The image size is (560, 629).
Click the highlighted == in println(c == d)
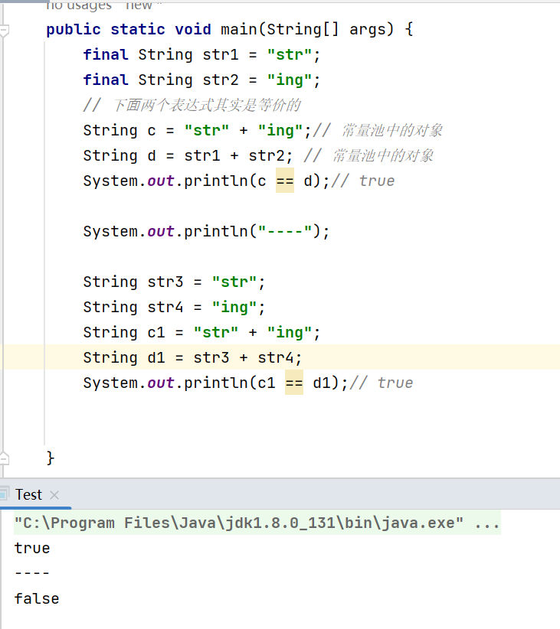284,181
